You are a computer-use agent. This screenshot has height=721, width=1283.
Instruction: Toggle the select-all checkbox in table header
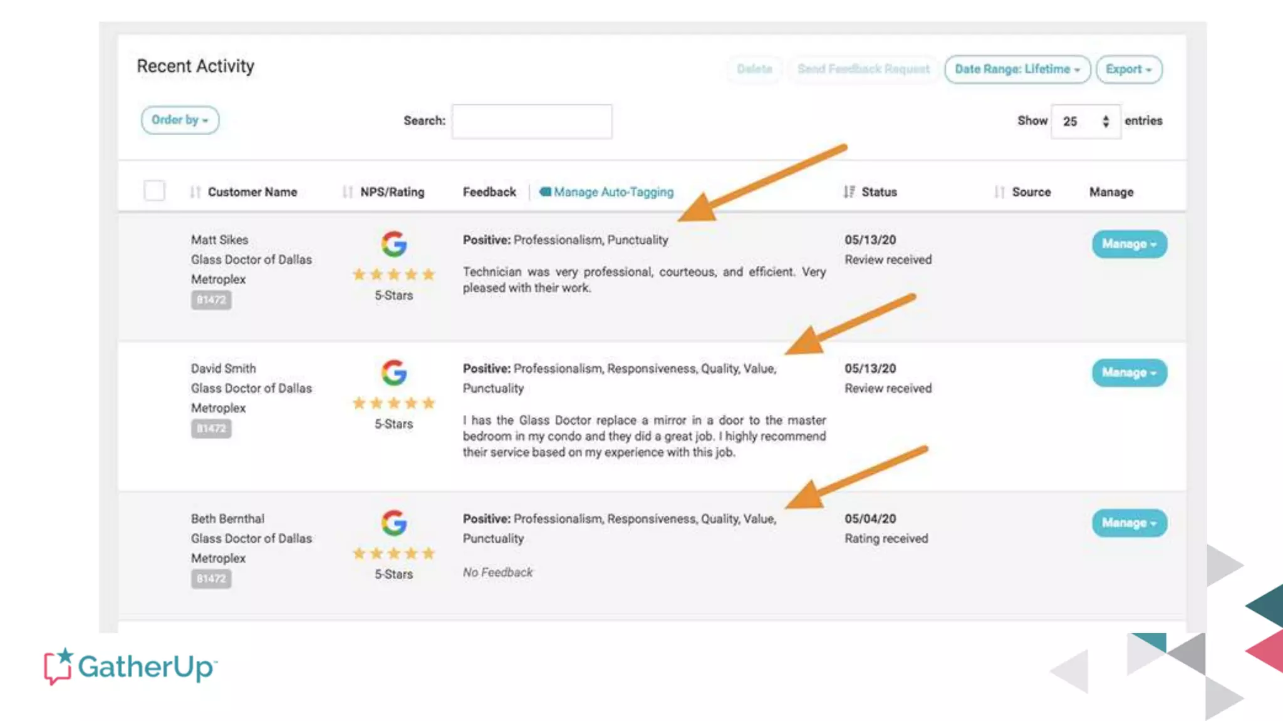tap(154, 190)
